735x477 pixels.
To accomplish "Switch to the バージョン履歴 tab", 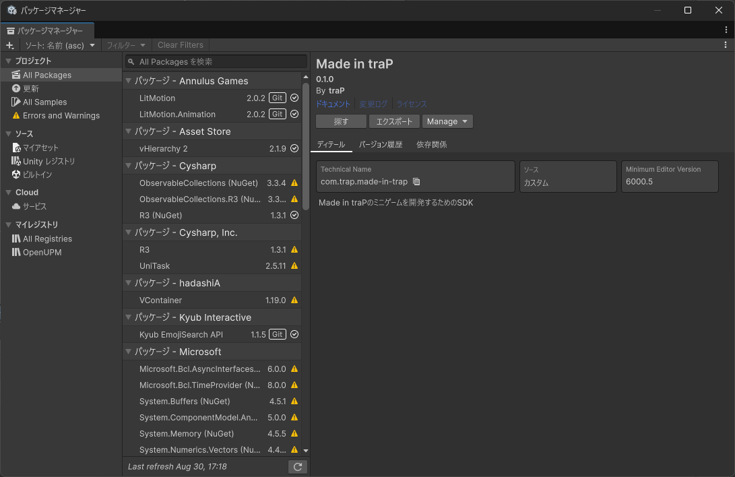I will 381,144.
